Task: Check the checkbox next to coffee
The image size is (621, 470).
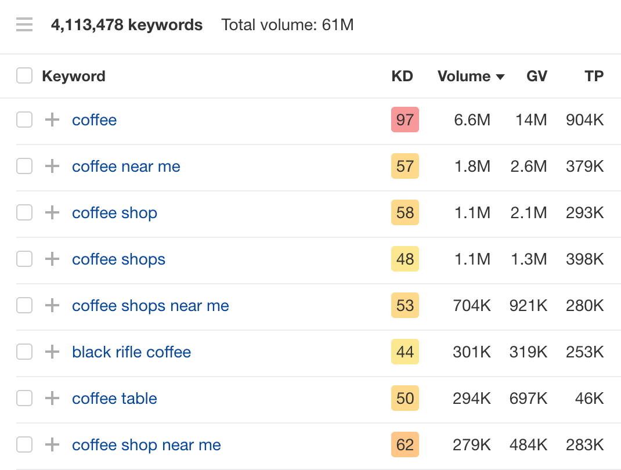Action: click(x=24, y=120)
